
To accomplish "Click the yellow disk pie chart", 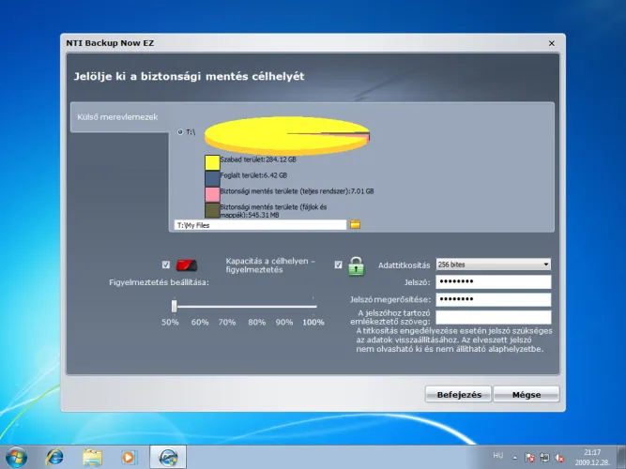I will [x=287, y=136].
